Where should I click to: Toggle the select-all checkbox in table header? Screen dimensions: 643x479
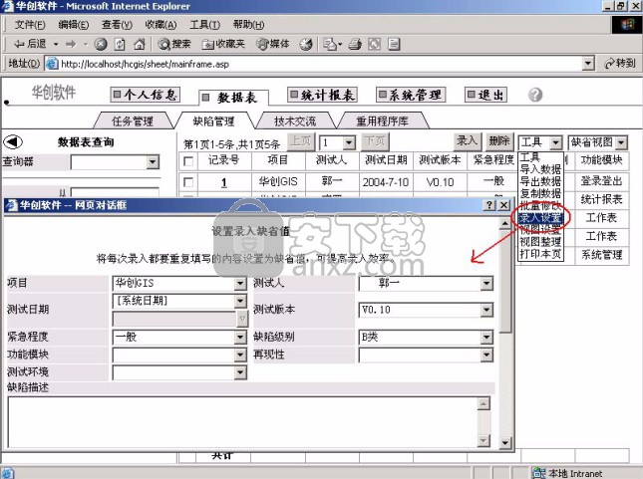pos(188,160)
